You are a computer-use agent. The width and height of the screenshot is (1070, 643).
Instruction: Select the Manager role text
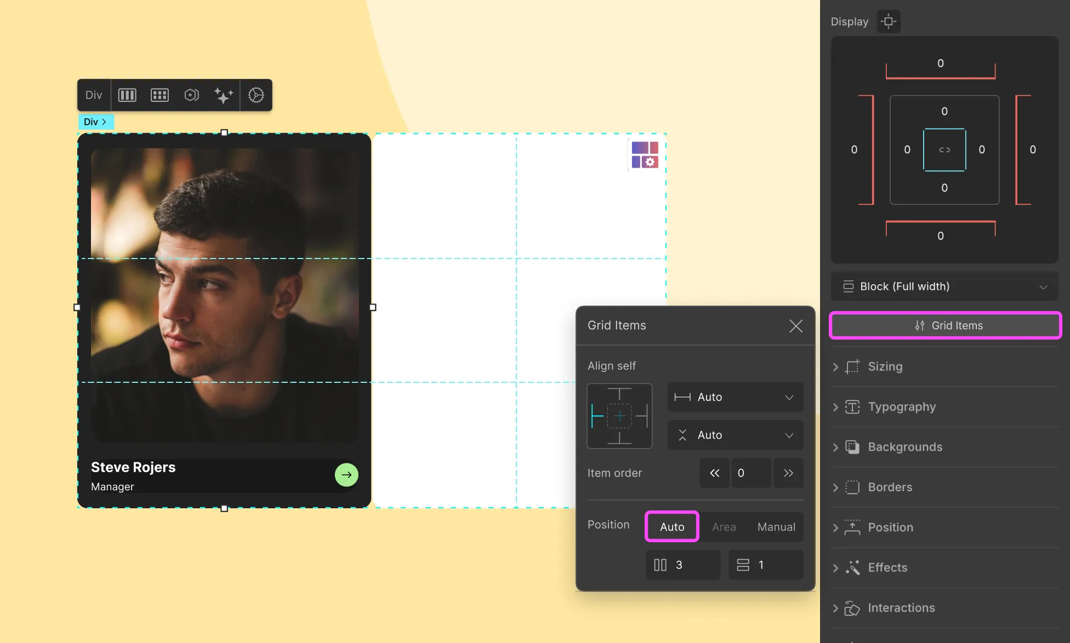click(112, 487)
